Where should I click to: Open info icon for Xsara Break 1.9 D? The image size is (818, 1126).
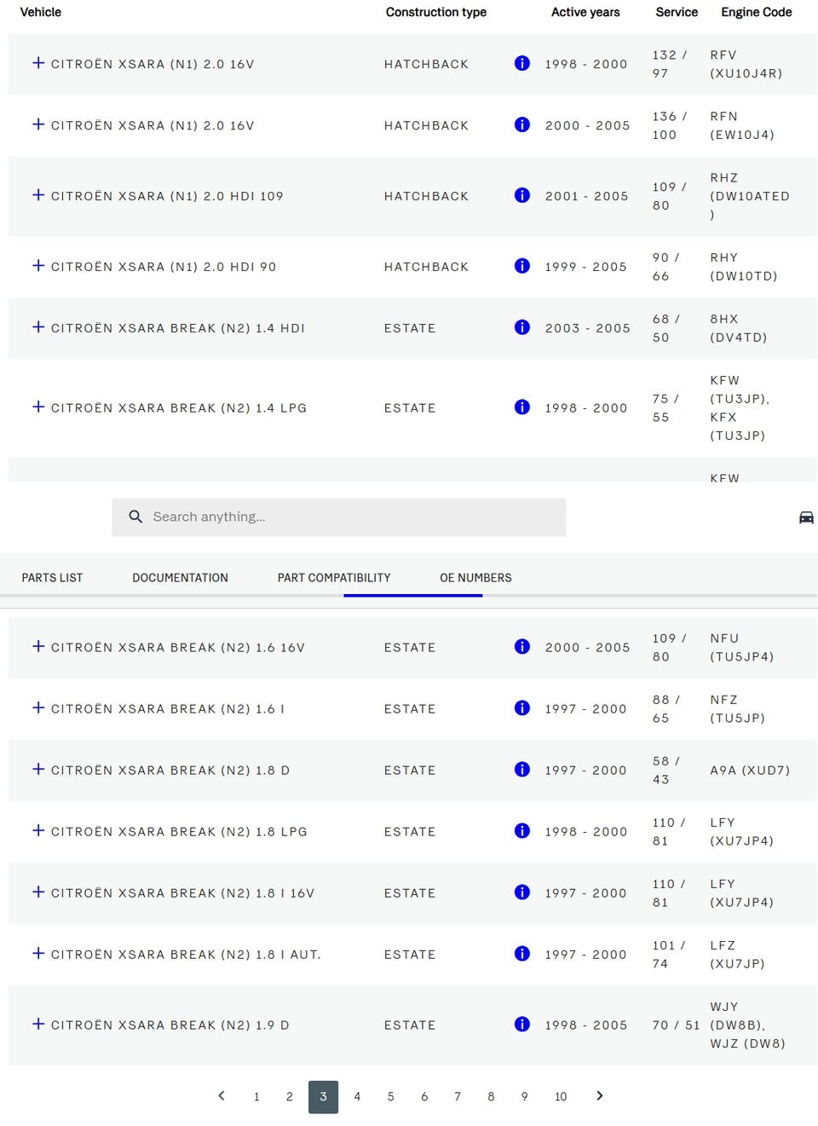[522, 1025]
